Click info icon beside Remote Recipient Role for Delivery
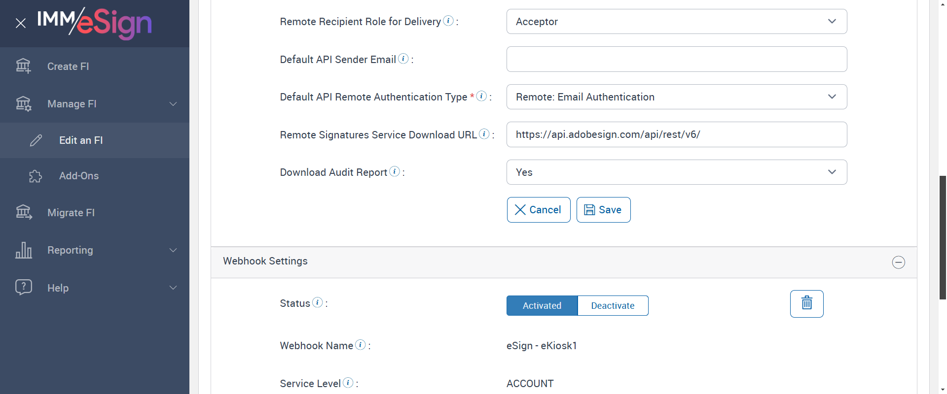This screenshot has height=394, width=947. tap(448, 21)
